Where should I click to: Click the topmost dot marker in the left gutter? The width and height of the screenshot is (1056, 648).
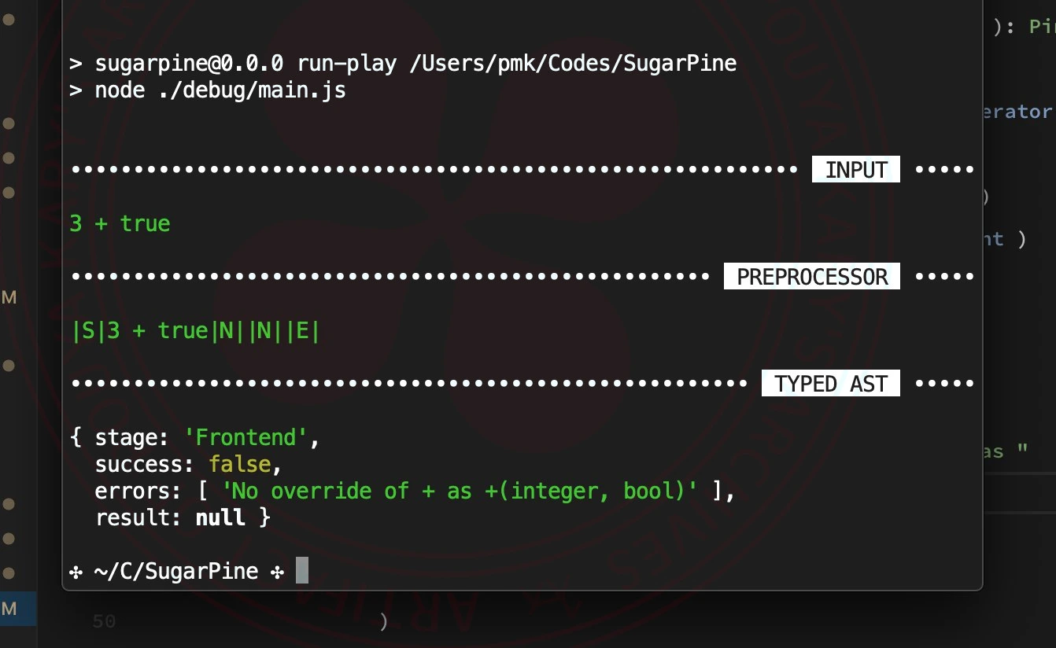9,20
